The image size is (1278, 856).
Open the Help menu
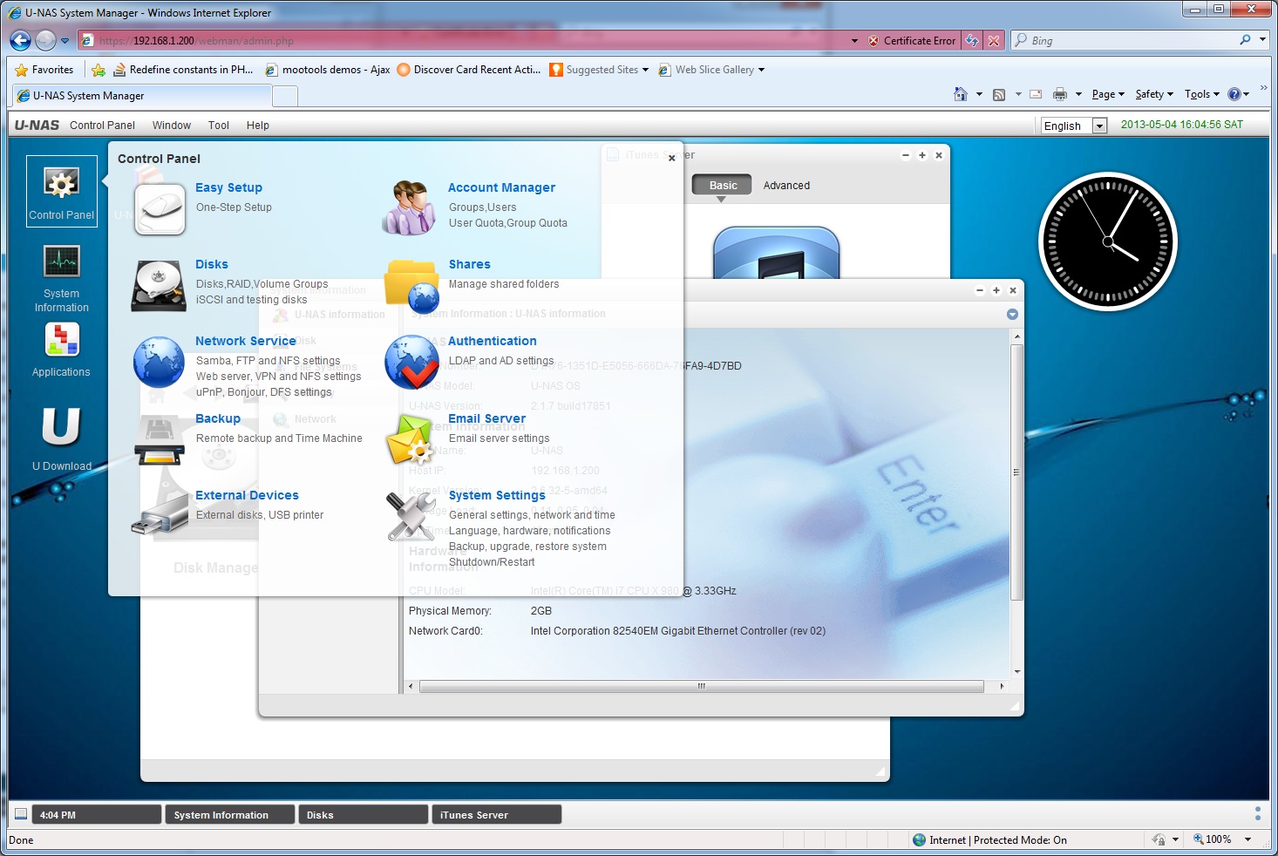coord(258,126)
